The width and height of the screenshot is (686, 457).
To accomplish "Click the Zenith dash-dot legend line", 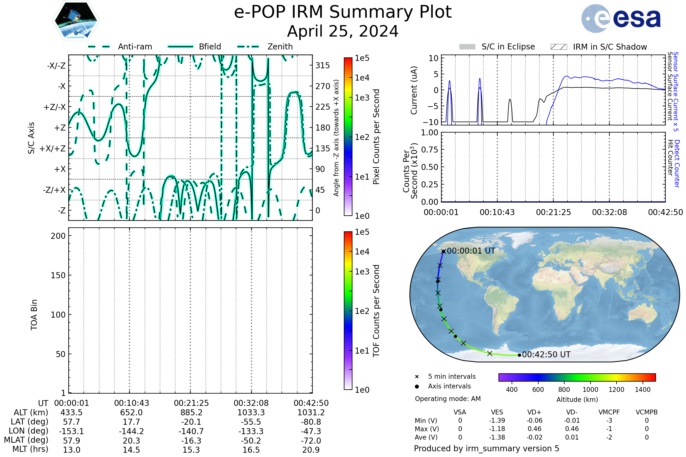I will click(x=248, y=47).
